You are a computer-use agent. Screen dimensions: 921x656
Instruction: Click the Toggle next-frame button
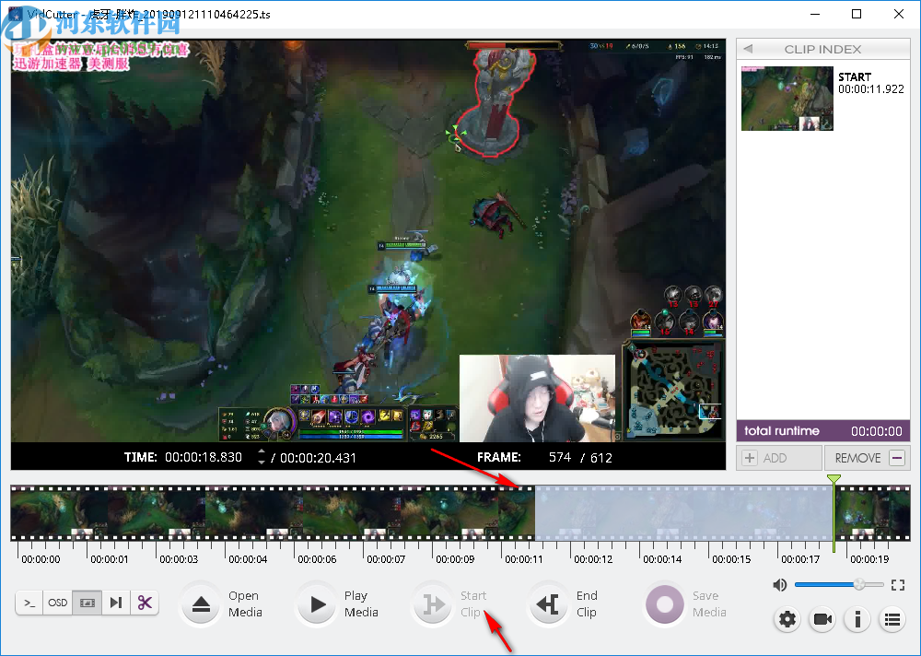coord(116,603)
